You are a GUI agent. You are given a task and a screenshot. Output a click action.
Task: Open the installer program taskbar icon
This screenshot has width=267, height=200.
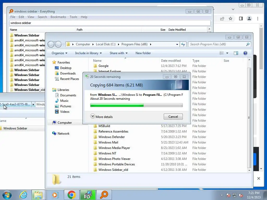click(88, 195)
